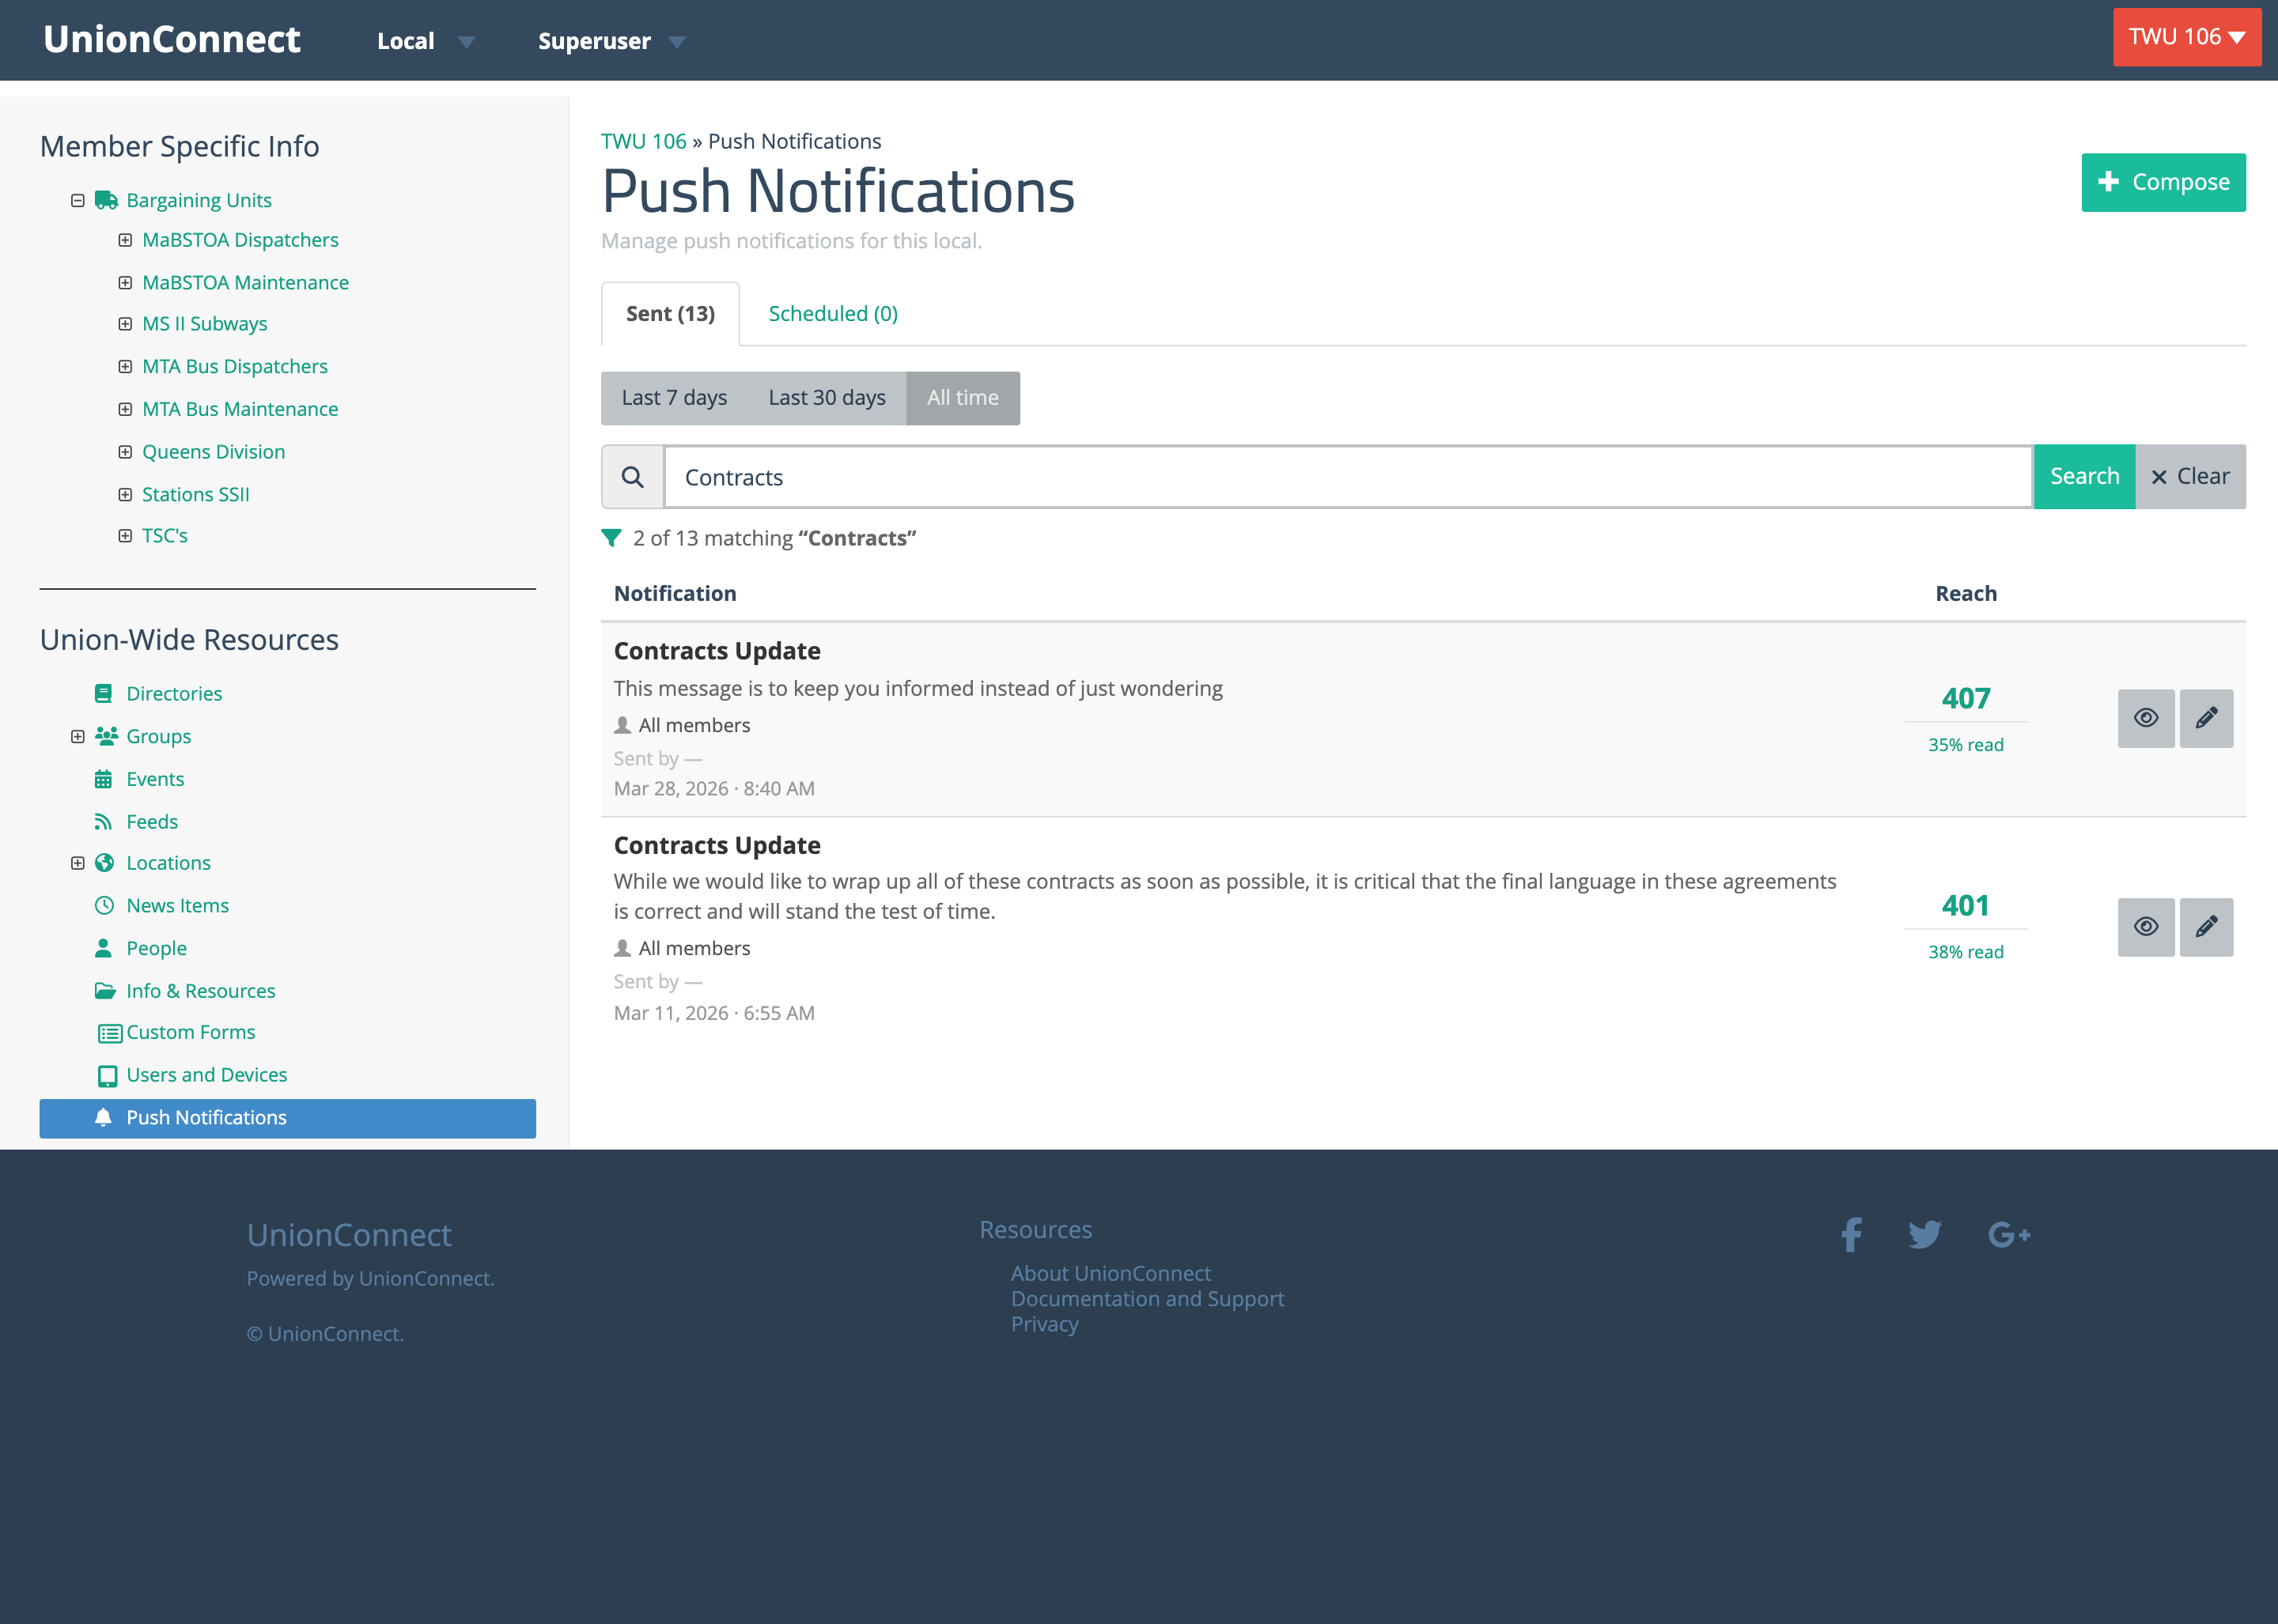This screenshot has height=1624, width=2278.
Task: Expand the TSC's tree node
Action: [x=125, y=536]
